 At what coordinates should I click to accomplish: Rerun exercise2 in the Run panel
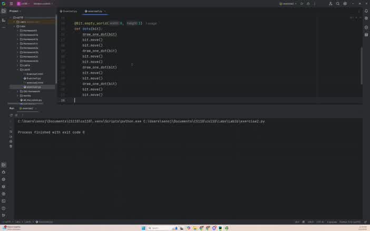pyautogui.click(x=11, y=115)
